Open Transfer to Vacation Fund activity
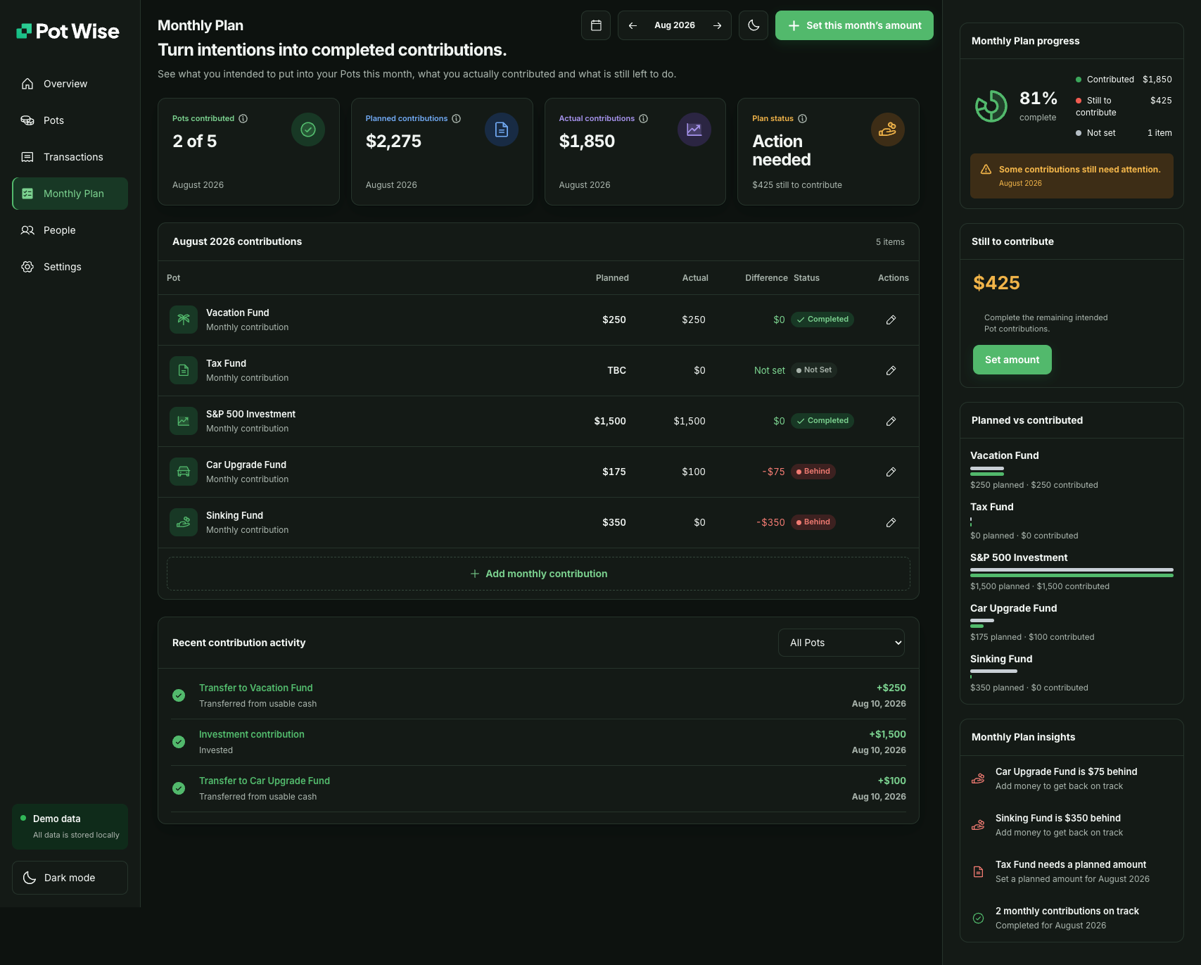1201x965 pixels. click(538, 695)
